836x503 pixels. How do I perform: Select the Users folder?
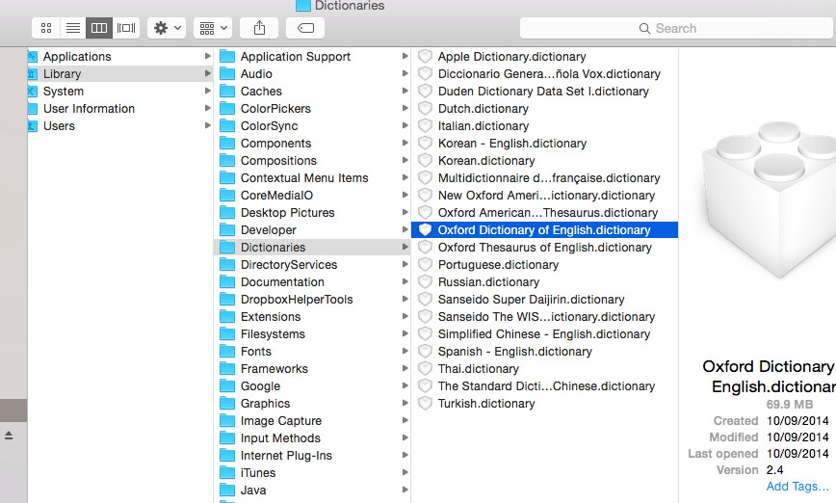(120, 126)
